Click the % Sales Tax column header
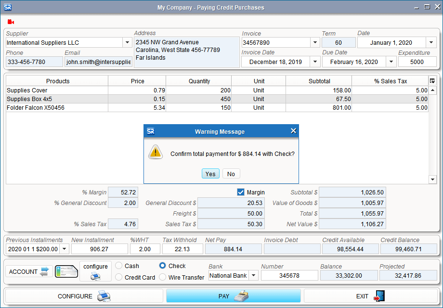 (x=390, y=81)
